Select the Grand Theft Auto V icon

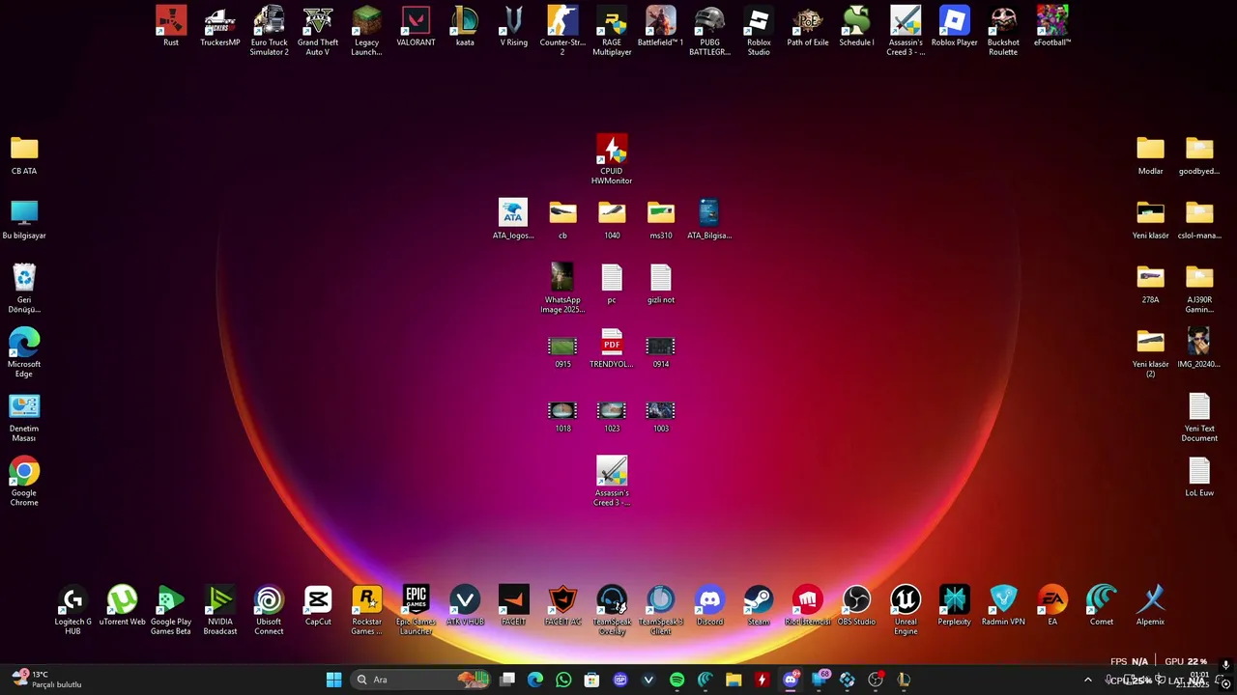(318, 31)
